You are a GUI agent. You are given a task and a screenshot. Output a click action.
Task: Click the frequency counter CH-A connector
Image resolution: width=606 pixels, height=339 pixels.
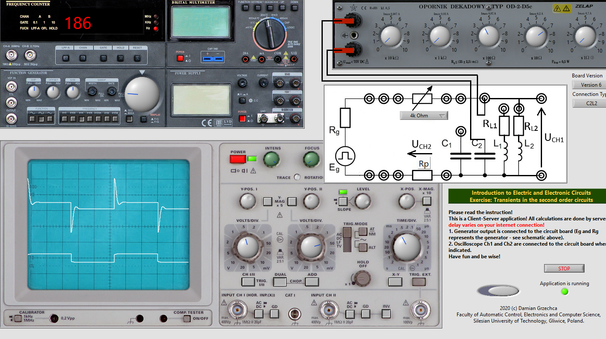11,55
